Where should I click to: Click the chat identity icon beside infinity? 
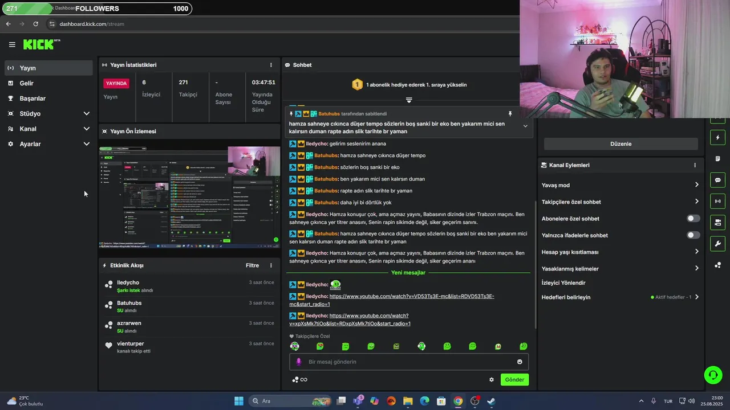[x=295, y=380]
